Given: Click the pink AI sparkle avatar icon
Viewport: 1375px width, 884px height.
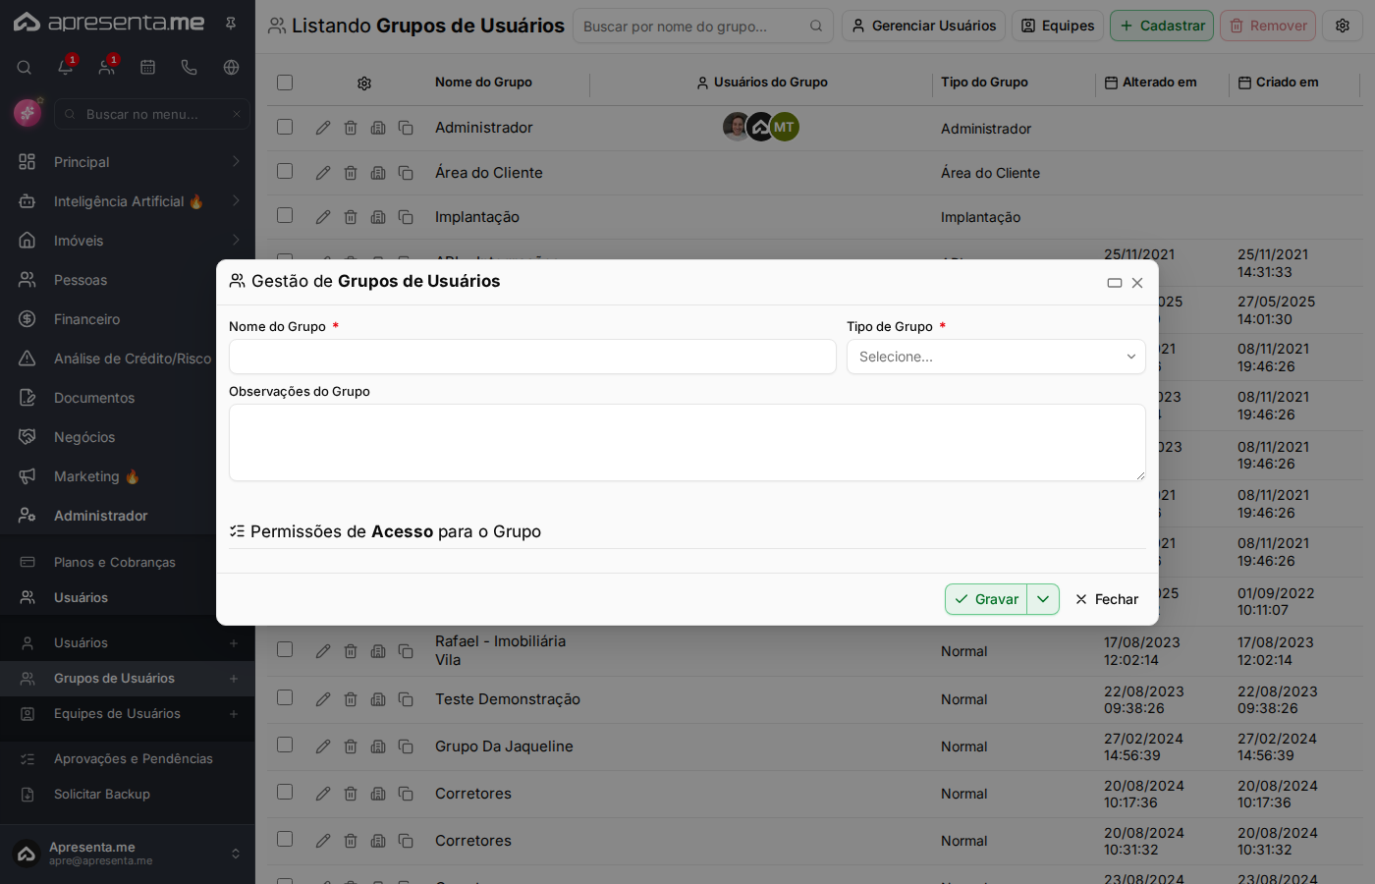Looking at the screenshot, I should (27, 114).
